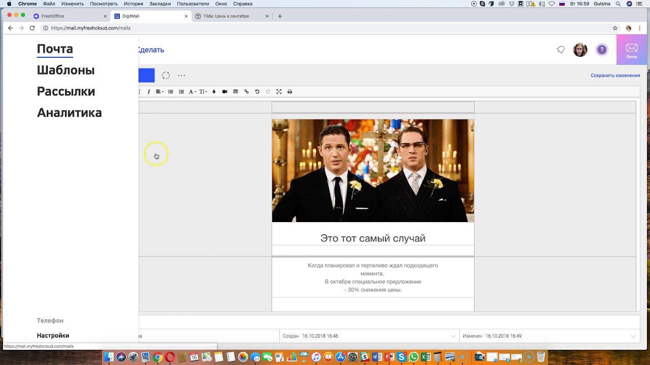
Task: Open the Почта app switcher tile
Action: (x=632, y=50)
